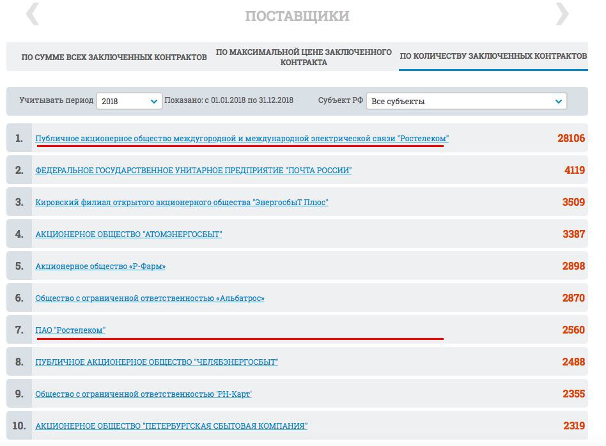Image resolution: width=606 pixels, height=446 pixels.
Task: Click rank number '10.' in the list
Action: (19, 426)
